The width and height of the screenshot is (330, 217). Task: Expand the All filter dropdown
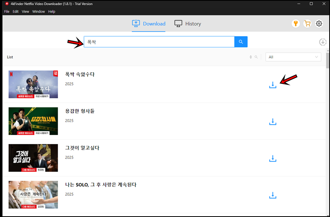click(293, 57)
